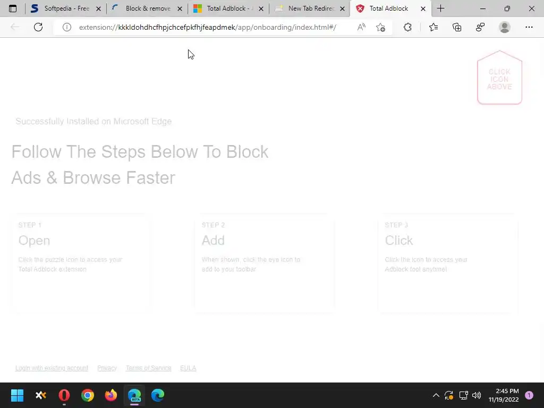
Task: View site information icon
Action: point(66,27)
